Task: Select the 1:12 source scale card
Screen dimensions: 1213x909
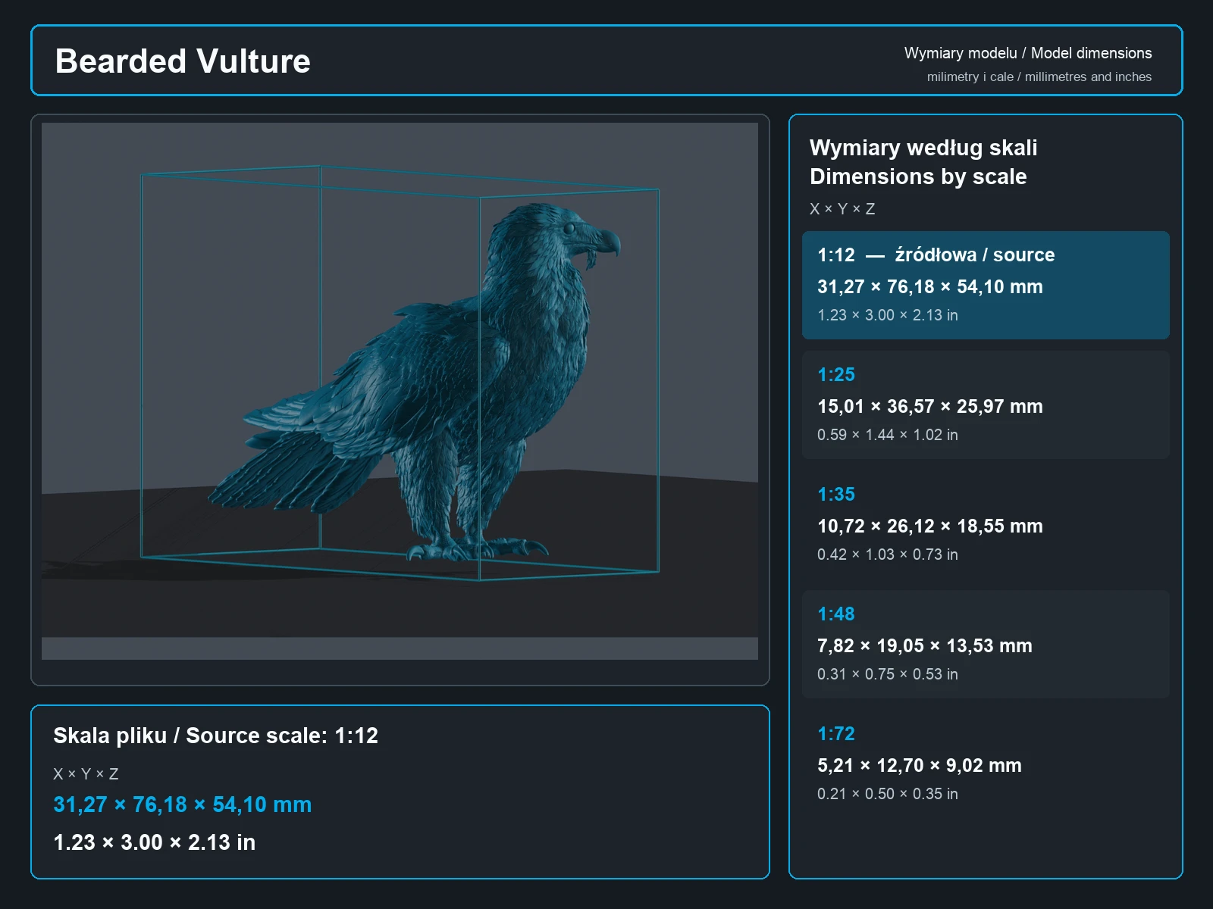Action: click(x=986, y=285)
